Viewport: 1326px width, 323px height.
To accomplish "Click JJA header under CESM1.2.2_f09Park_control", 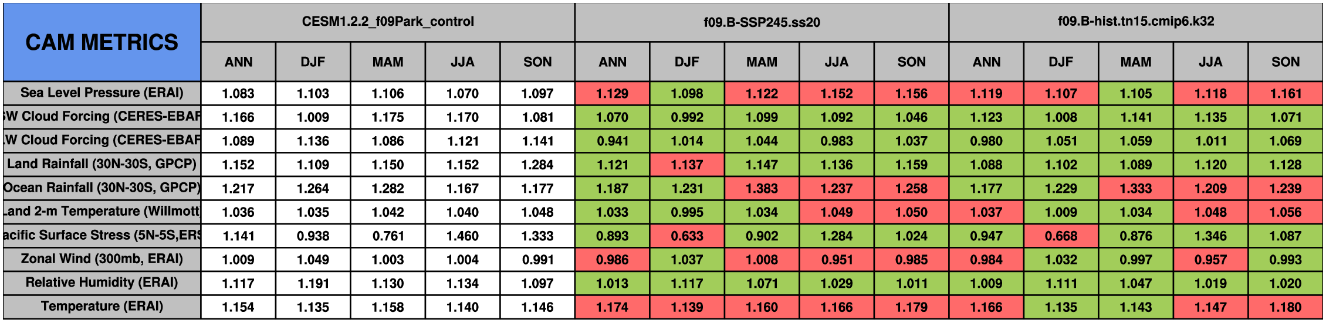I will coord(462,62).
